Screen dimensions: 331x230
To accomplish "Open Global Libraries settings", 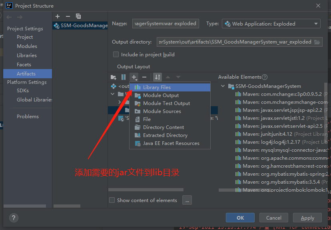I will 34,100.
